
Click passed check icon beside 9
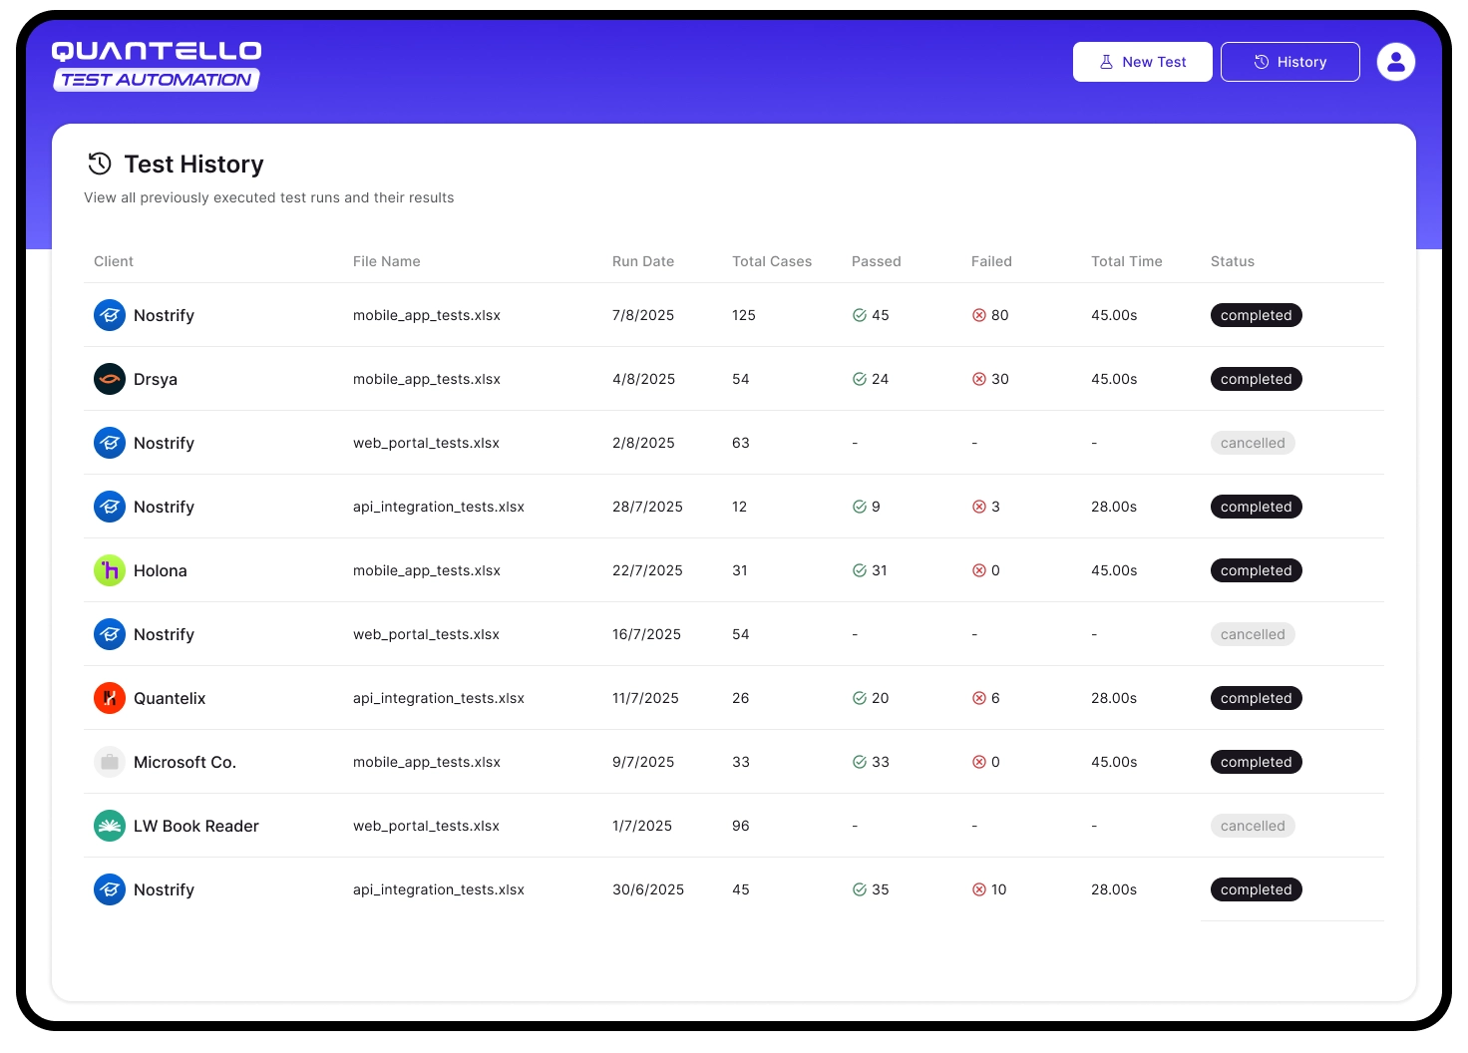point(859,507)
